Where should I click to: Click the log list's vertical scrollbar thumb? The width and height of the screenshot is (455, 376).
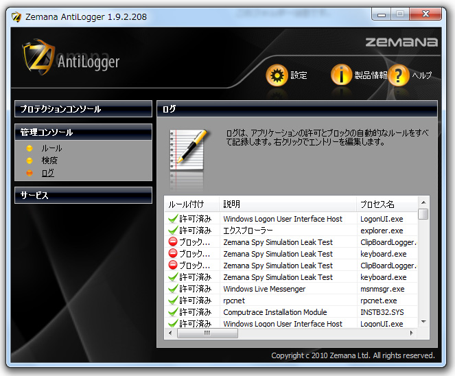[x=423, y=214]
